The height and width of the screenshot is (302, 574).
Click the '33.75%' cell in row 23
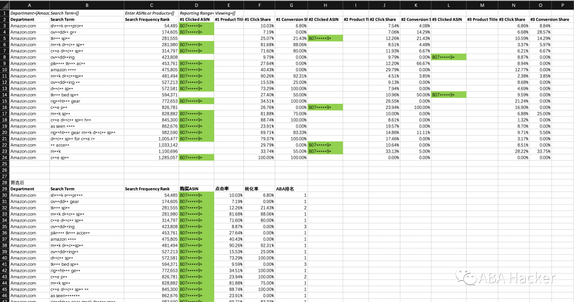pos(541,151)
